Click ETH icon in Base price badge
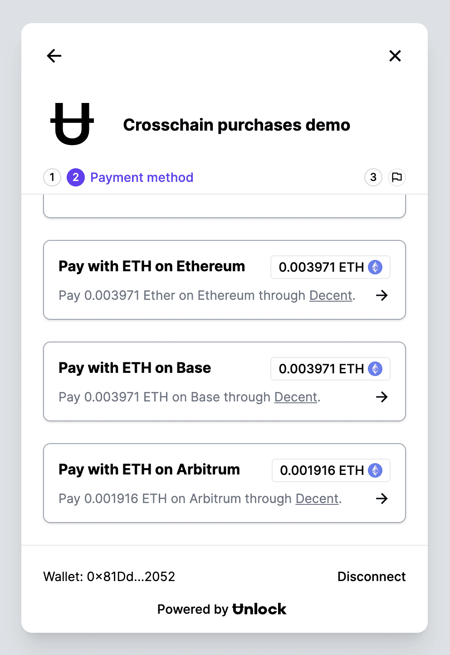450x655 pixels. [x=375, y=369]
